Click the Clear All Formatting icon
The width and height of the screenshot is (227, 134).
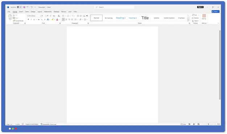tap(59, 16)
